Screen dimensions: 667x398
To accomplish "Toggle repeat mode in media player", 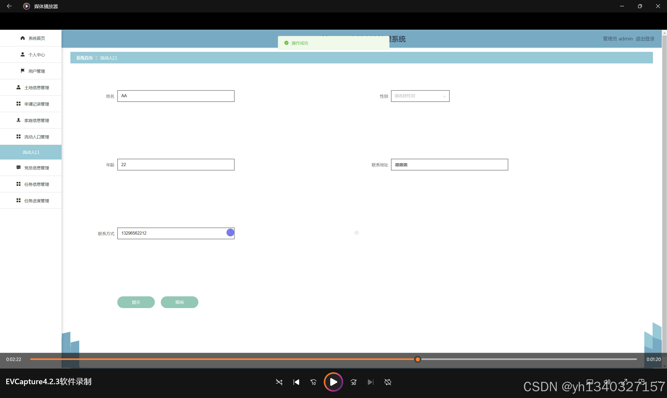I will 388,382.
